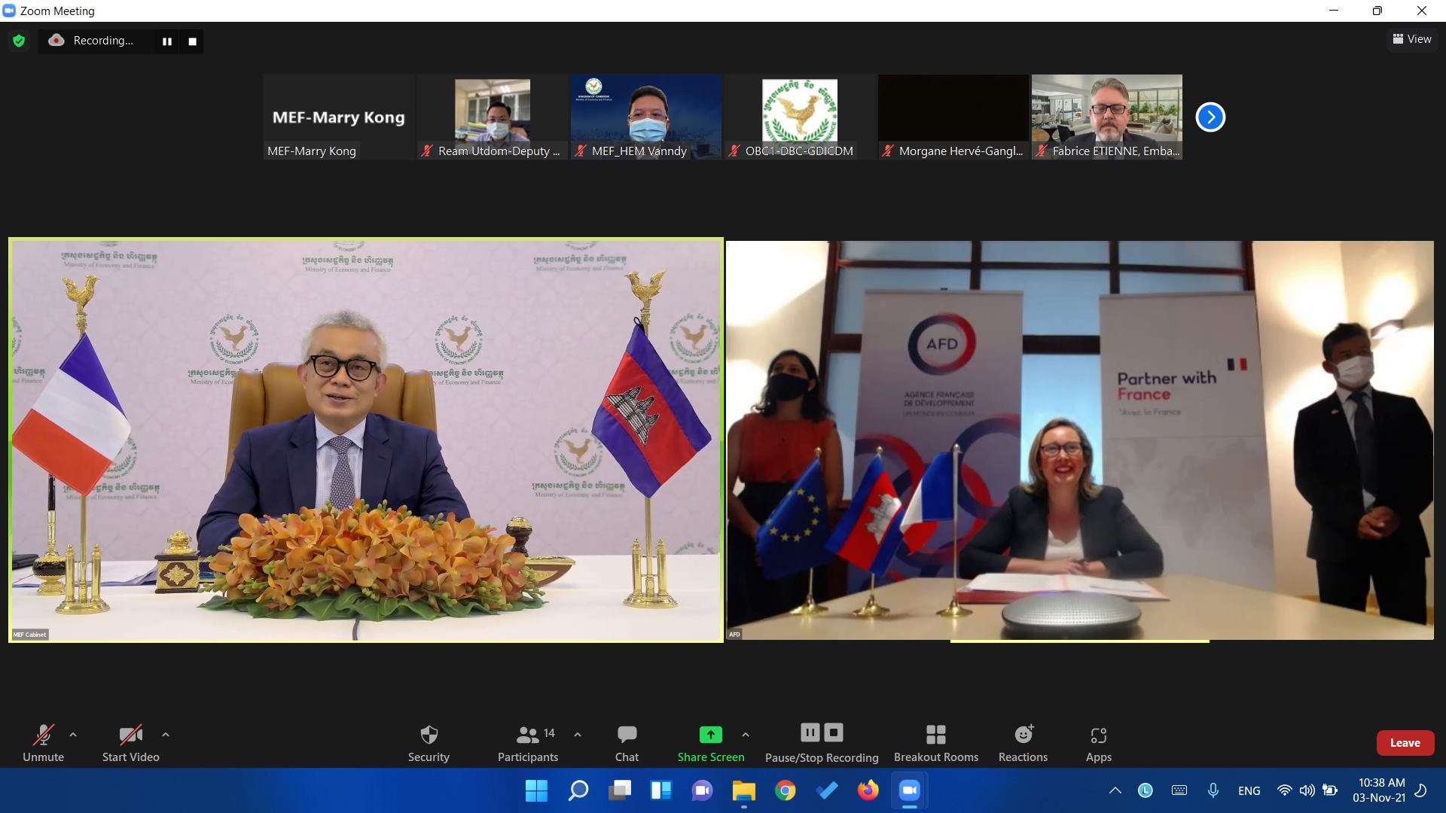Open the View layout menu
Screen dimensions: 1446x813
click(x=1411, y=39)
